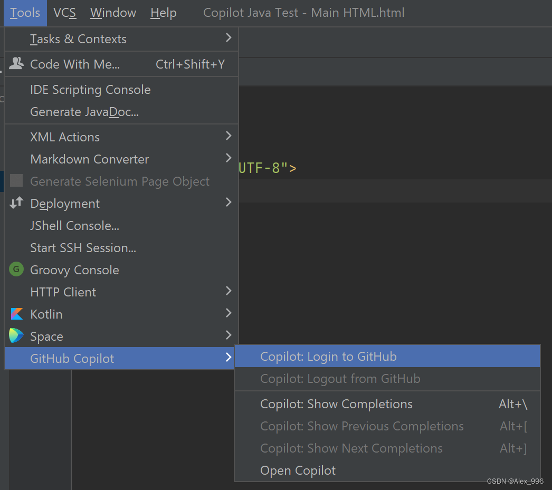Click the GitHub Copilot submenu arrow
This screenshot has width=552, height=490.
(229, 358)
